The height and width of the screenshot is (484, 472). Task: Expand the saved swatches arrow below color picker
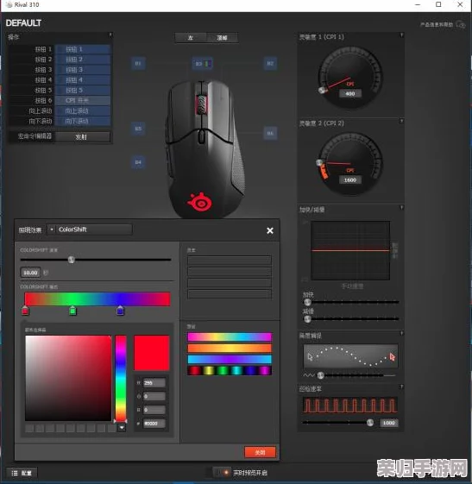[x=122, y=428]
